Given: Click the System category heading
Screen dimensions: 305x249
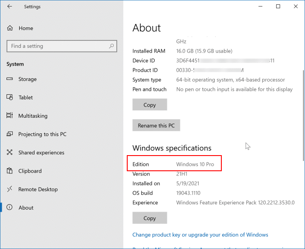Looking at the screenshot, I should [15, 64].
